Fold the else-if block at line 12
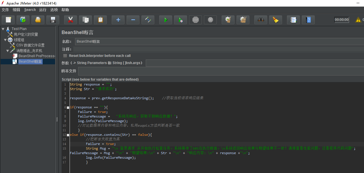This screenshot has height=173, width=364. [x=68, y=135]
